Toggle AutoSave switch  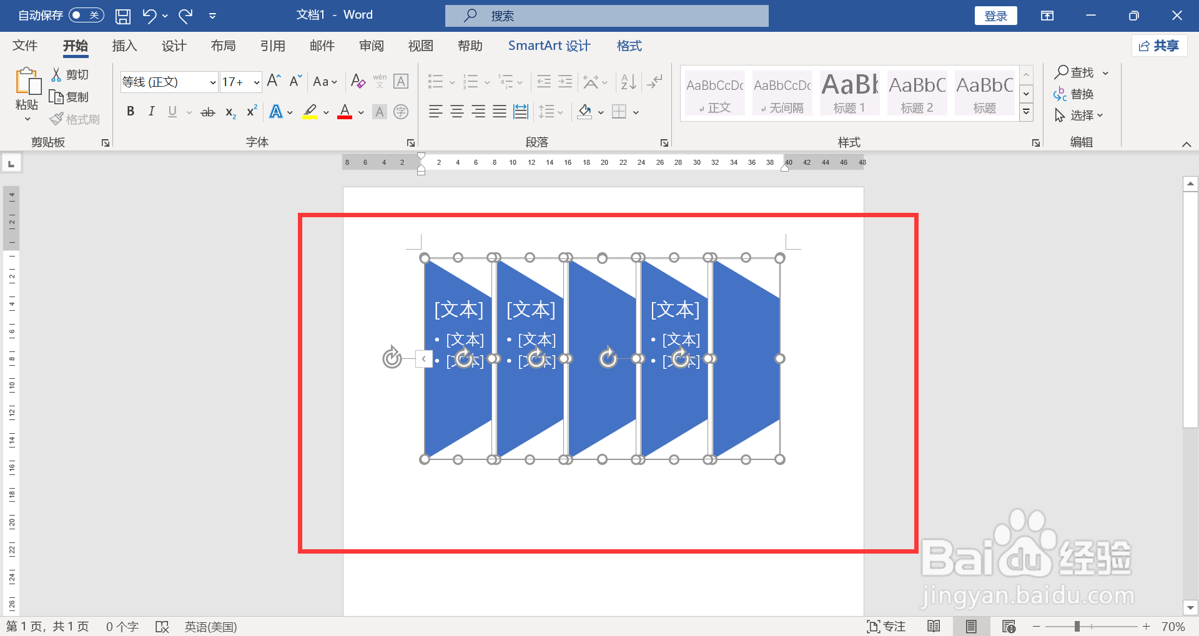pos(86,15)
